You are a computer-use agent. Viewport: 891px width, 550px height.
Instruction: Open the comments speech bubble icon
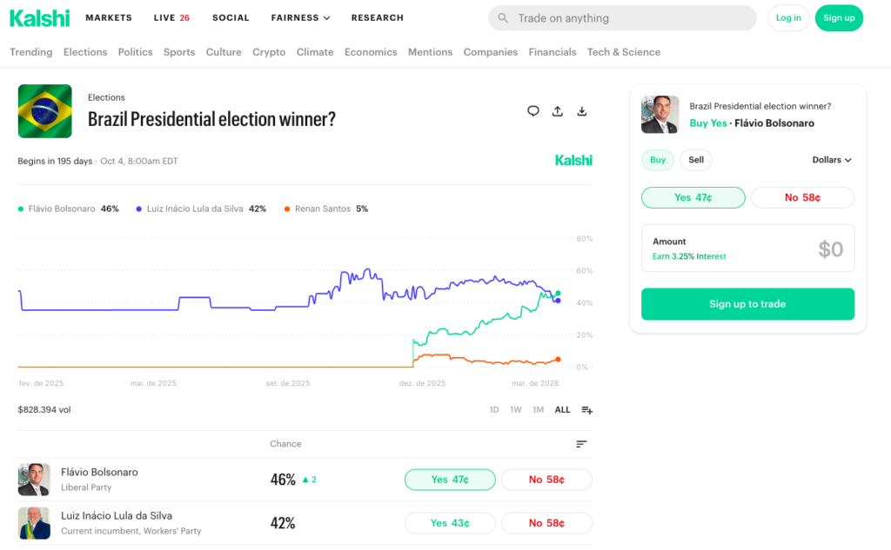[533, 111]
